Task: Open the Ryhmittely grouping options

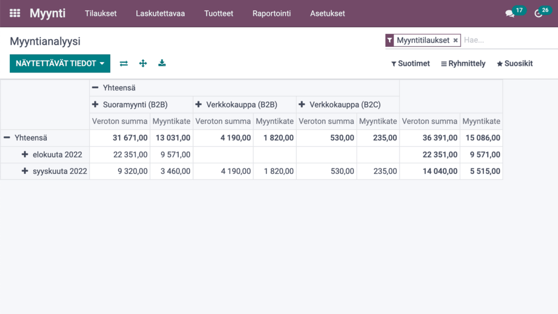Action: coord(463,63)
